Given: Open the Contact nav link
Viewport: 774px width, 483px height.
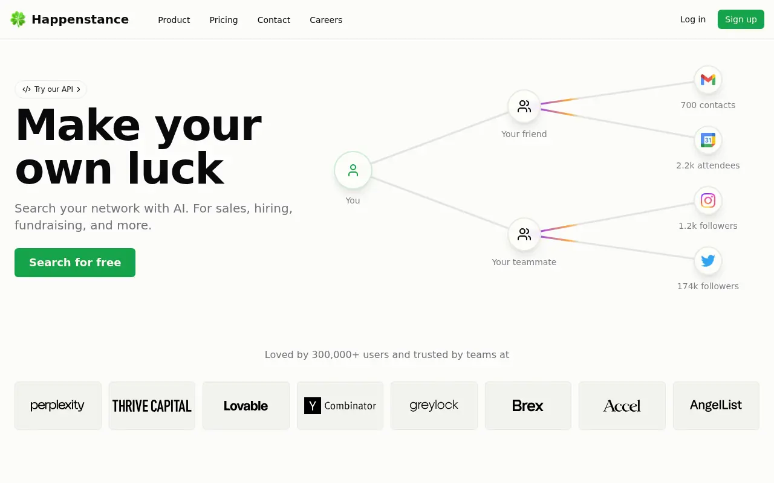Looking at the screenshot, I should pyautogui.click(x=274, y=20).
